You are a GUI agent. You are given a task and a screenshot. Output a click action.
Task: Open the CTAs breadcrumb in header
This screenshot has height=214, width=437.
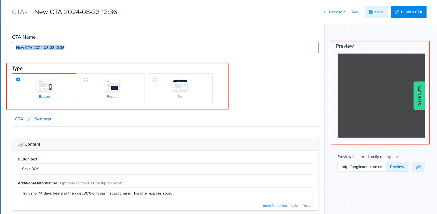pyautogui.click(x=20, y=12)
